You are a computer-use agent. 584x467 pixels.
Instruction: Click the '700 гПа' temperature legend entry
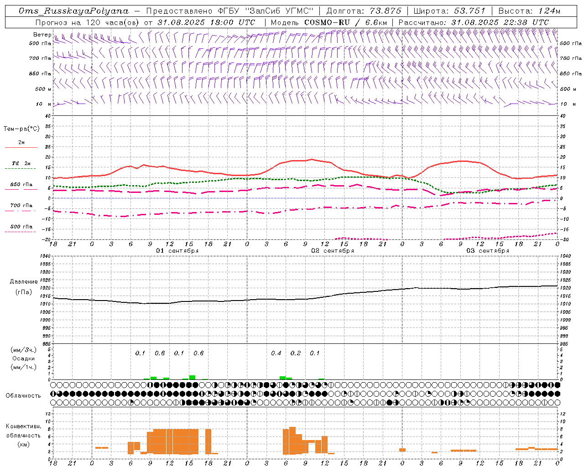[21, 206]
